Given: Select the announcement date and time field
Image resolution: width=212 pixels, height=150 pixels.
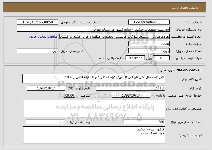Looking at the screenshot, I should (38, 22).
